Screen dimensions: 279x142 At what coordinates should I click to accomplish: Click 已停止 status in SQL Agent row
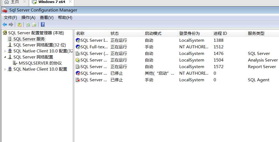coord(117,80)
